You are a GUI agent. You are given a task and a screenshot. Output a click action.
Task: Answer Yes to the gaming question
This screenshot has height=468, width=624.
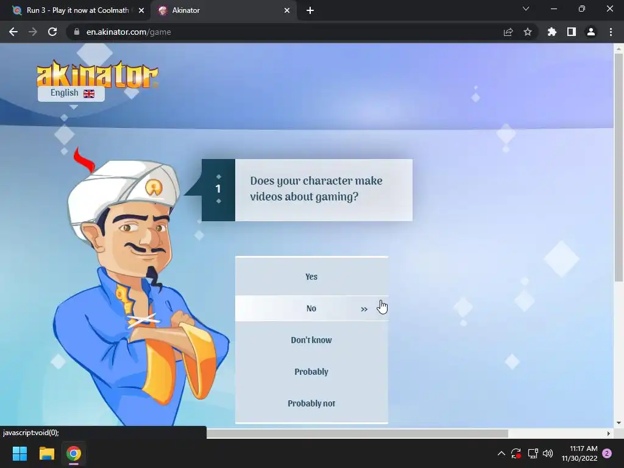(311, 277)
